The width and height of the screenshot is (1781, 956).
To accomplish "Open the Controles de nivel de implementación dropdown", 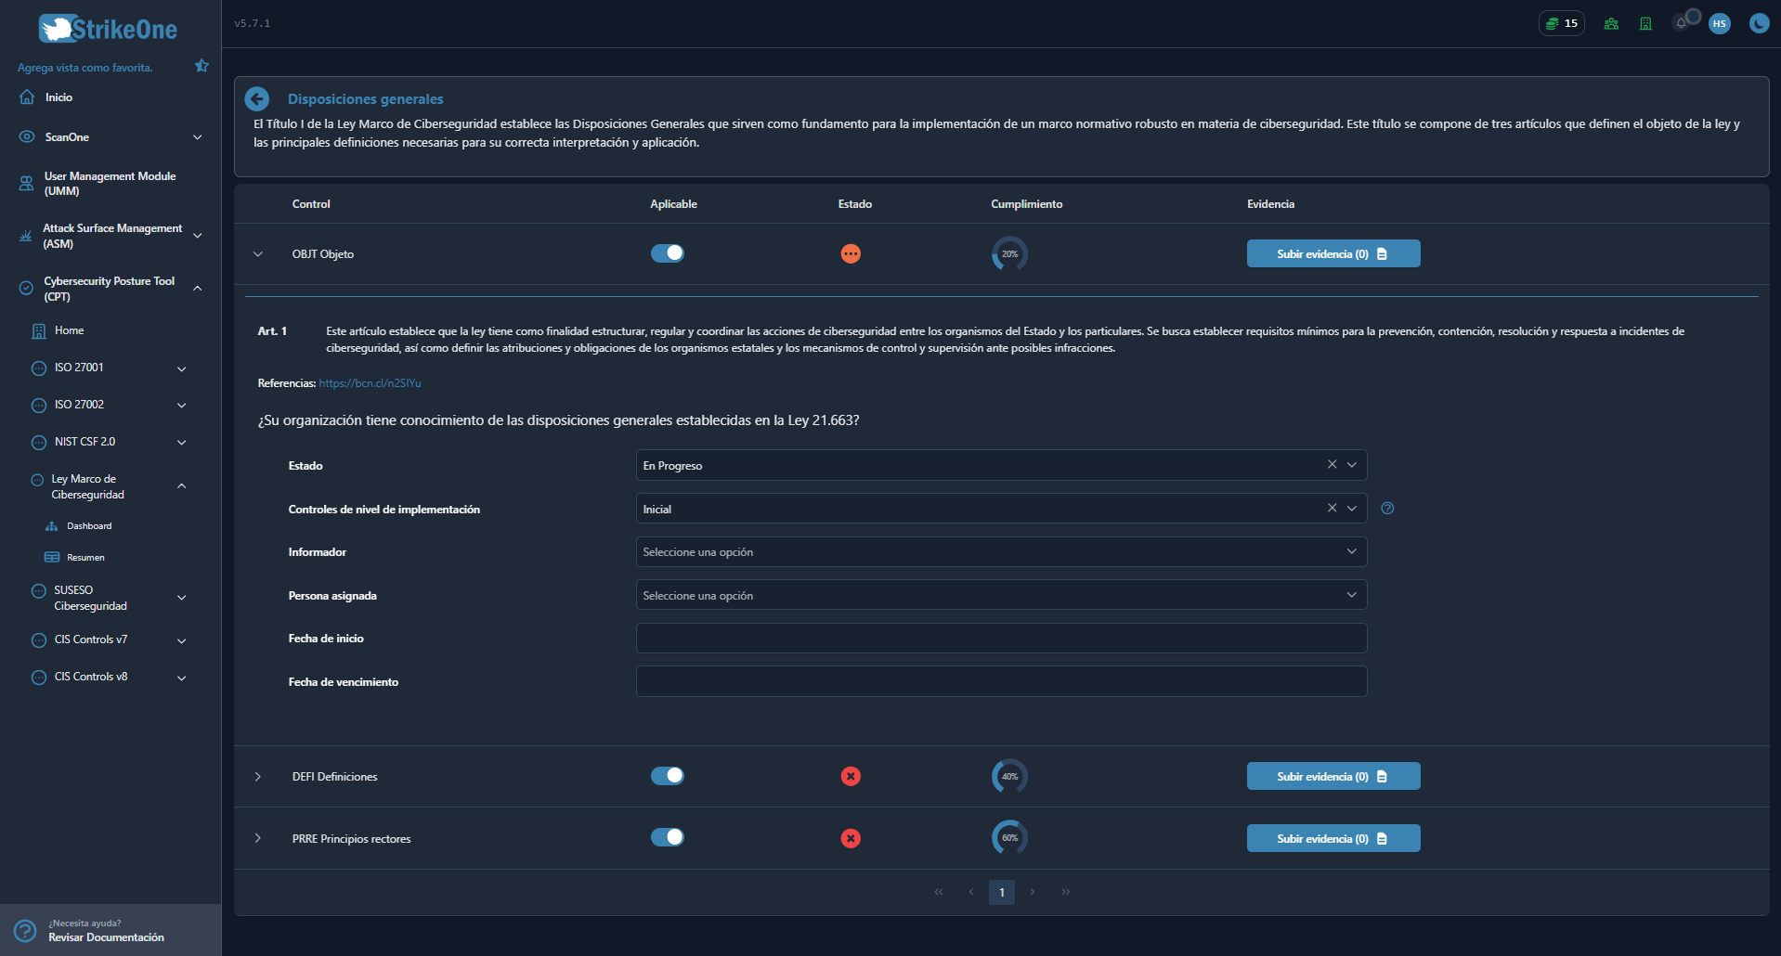I will [1001, 509].
